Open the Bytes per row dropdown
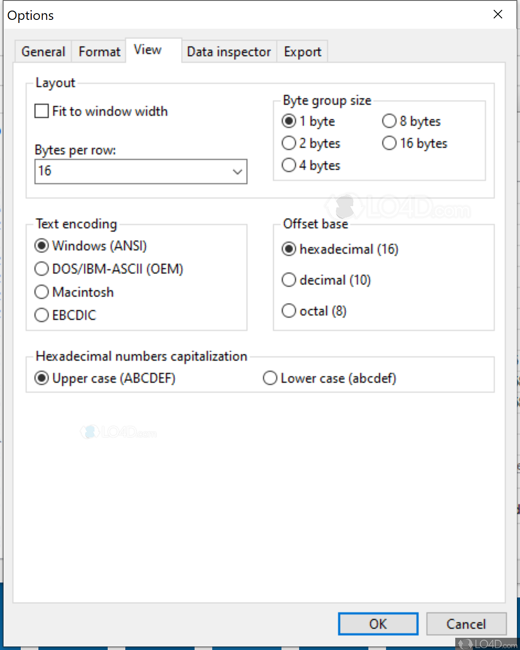The width and height of the screenshot is (520, 650). (237, 172)
